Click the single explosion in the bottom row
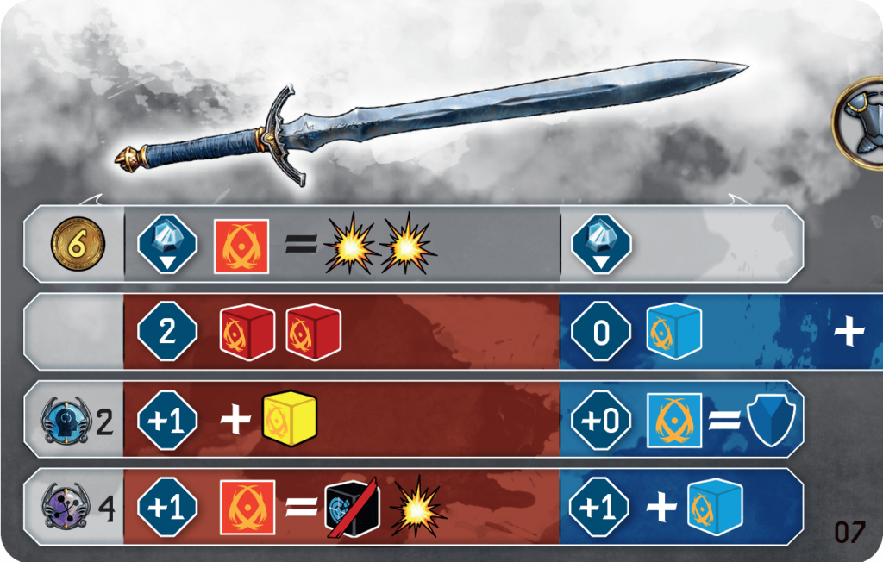This screenshot has height=562, width=883. pyautogui.click(x=417, y=508)
